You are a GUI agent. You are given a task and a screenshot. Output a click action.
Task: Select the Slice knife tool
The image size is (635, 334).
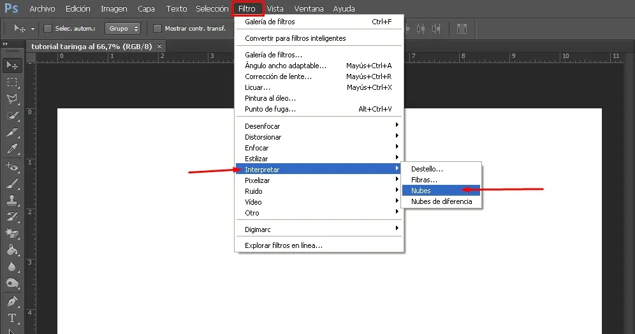[x=12, y=133]
